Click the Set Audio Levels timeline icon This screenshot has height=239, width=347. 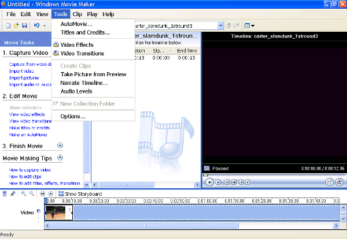[x=5, y=194]
